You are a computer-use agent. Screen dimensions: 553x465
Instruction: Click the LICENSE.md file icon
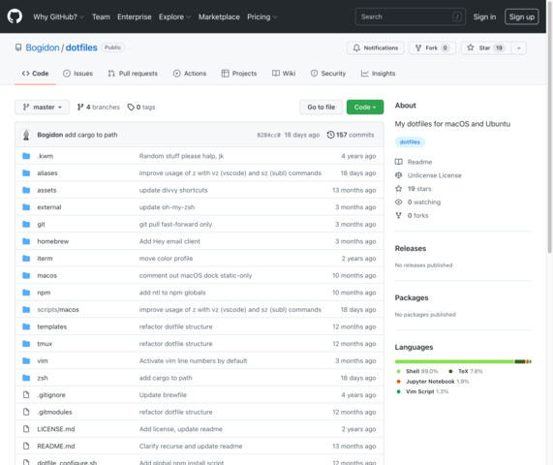point(26,429)
